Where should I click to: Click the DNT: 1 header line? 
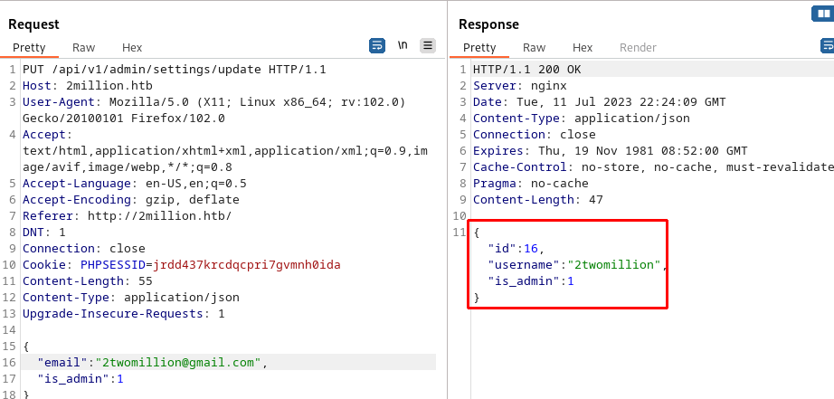coord(43,233)
